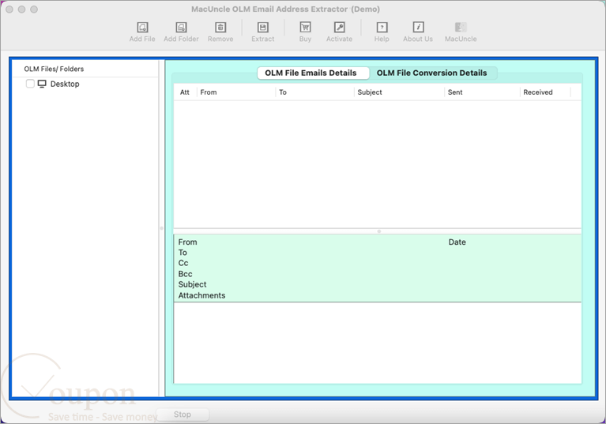Click the Add File toolbar icon
Viewport: 606px width, 424px height.
[x=142, y=28]
